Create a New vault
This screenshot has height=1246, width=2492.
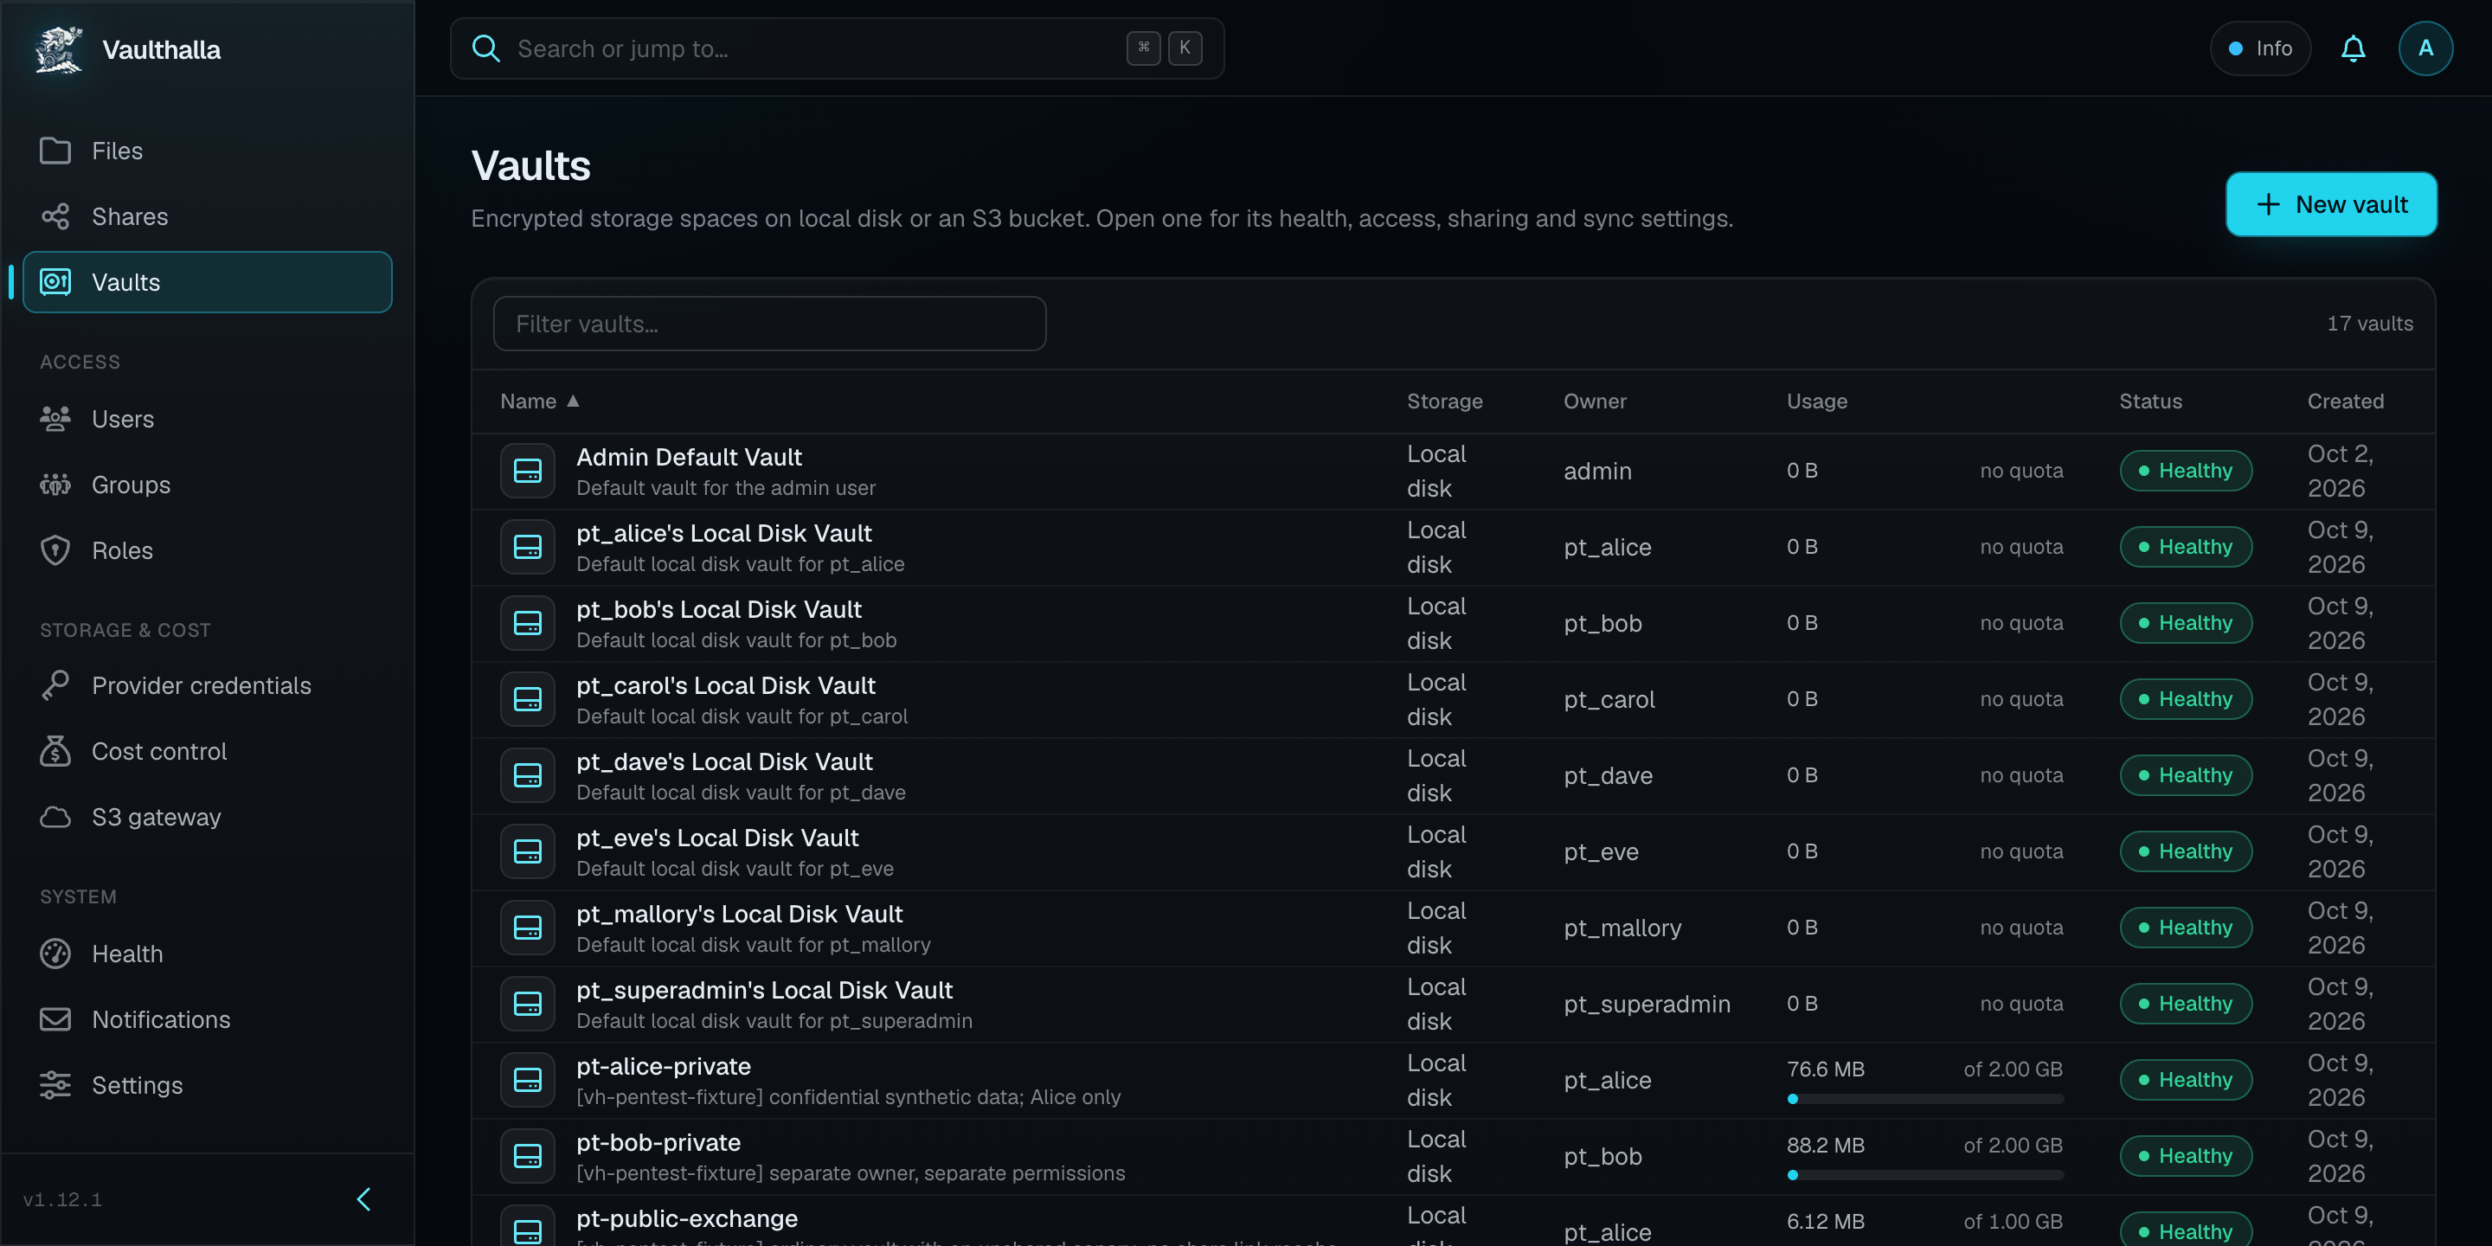pyautogui.click(x=2331, y=204)
